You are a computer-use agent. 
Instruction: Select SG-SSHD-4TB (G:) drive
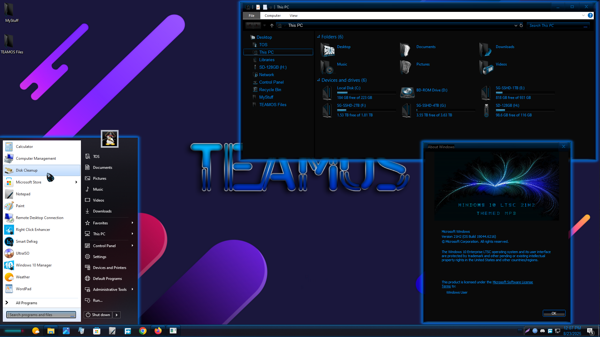click(437, 110)
